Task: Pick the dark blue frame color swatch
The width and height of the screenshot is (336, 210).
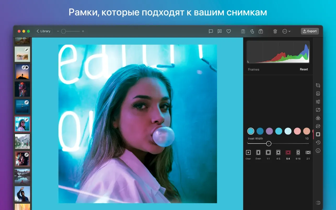Action: click(260, 131)
